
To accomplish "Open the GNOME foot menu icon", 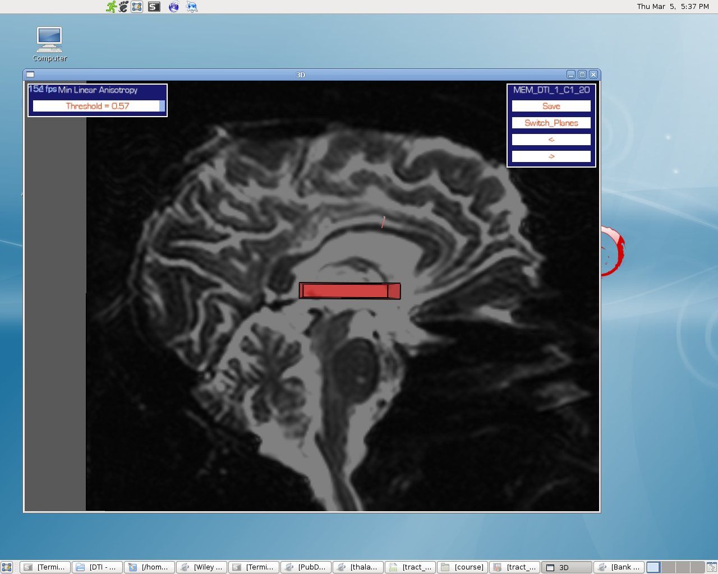I will click(124, 7).
